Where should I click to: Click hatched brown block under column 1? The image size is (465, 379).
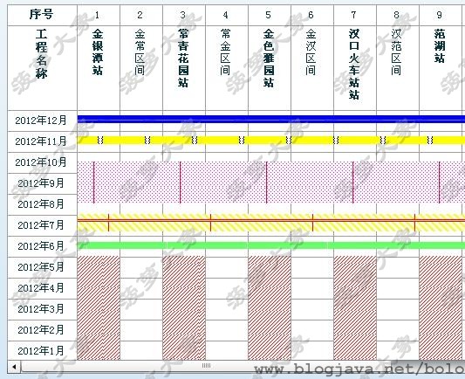tap(99, 307)
